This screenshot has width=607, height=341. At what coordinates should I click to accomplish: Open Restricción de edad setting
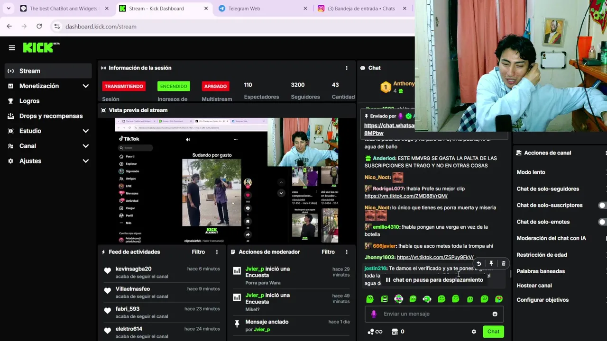tap(542, 255)
